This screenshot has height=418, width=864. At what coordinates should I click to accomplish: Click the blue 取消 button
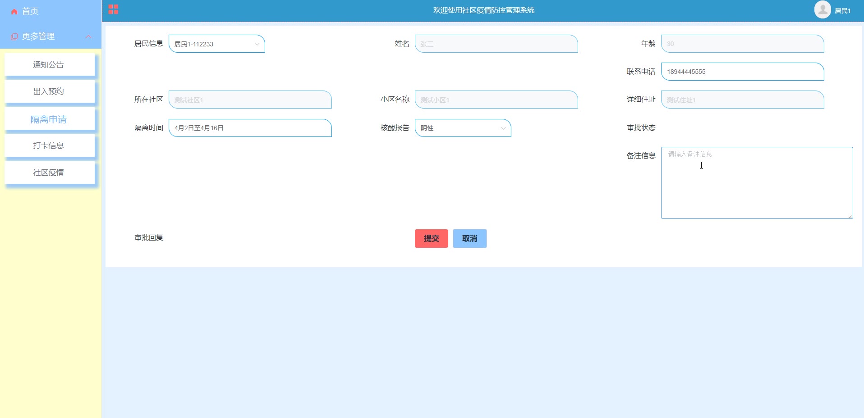469,239
